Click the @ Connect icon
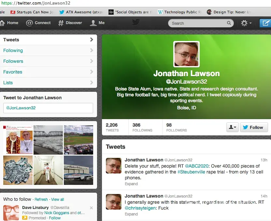The height and width of the screenshot is (221, 271). coord(29,23)
